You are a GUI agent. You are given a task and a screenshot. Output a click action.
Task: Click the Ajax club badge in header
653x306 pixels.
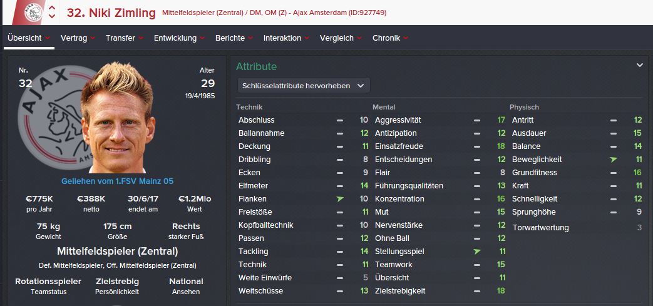tap(31, 12)
